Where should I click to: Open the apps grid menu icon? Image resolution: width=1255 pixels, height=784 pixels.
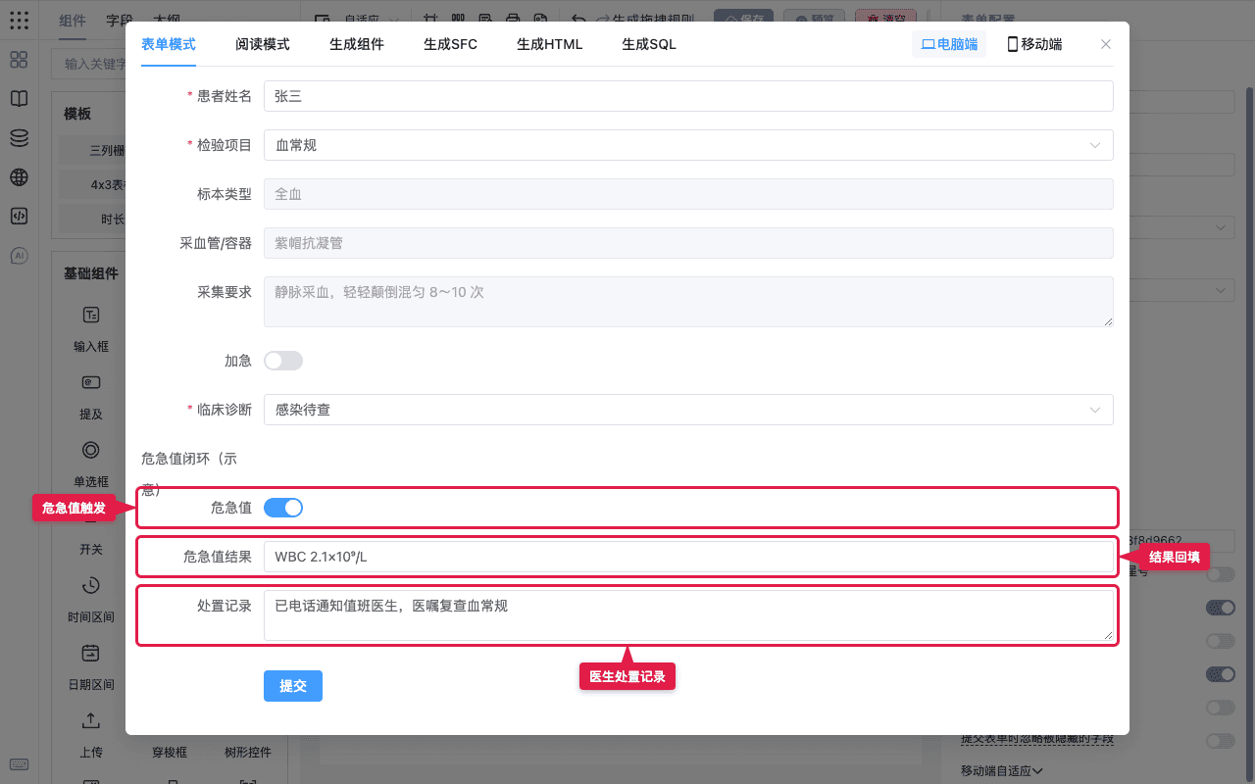[19, 20]
